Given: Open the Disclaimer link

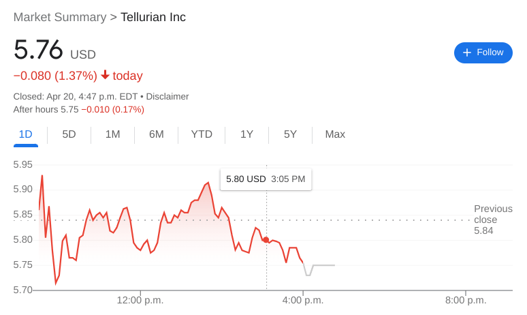Looking at the screenshot, I should [x=167, y=96].
